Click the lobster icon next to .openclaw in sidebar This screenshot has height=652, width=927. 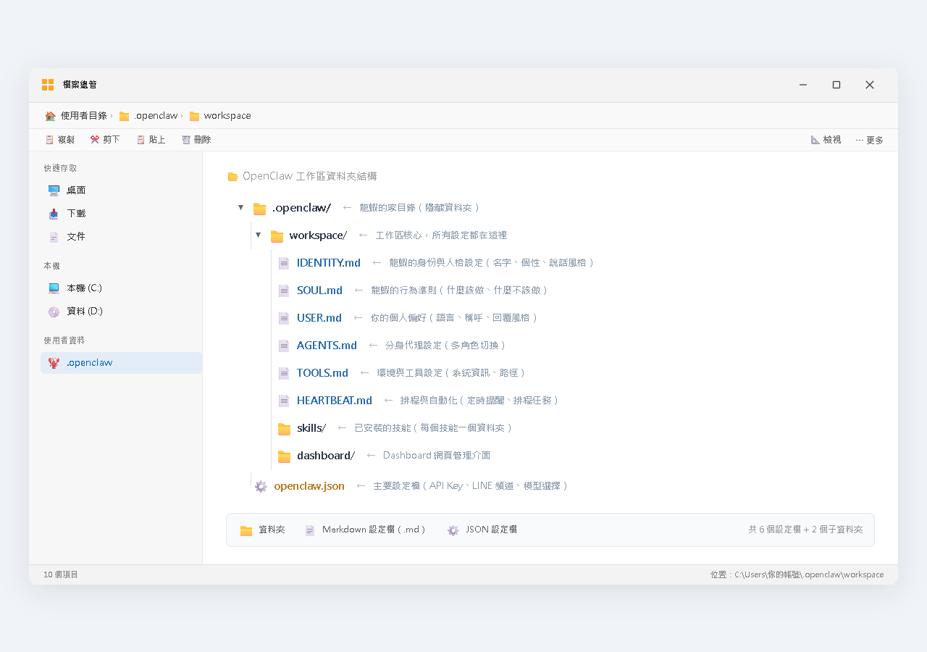coord(54,362)
